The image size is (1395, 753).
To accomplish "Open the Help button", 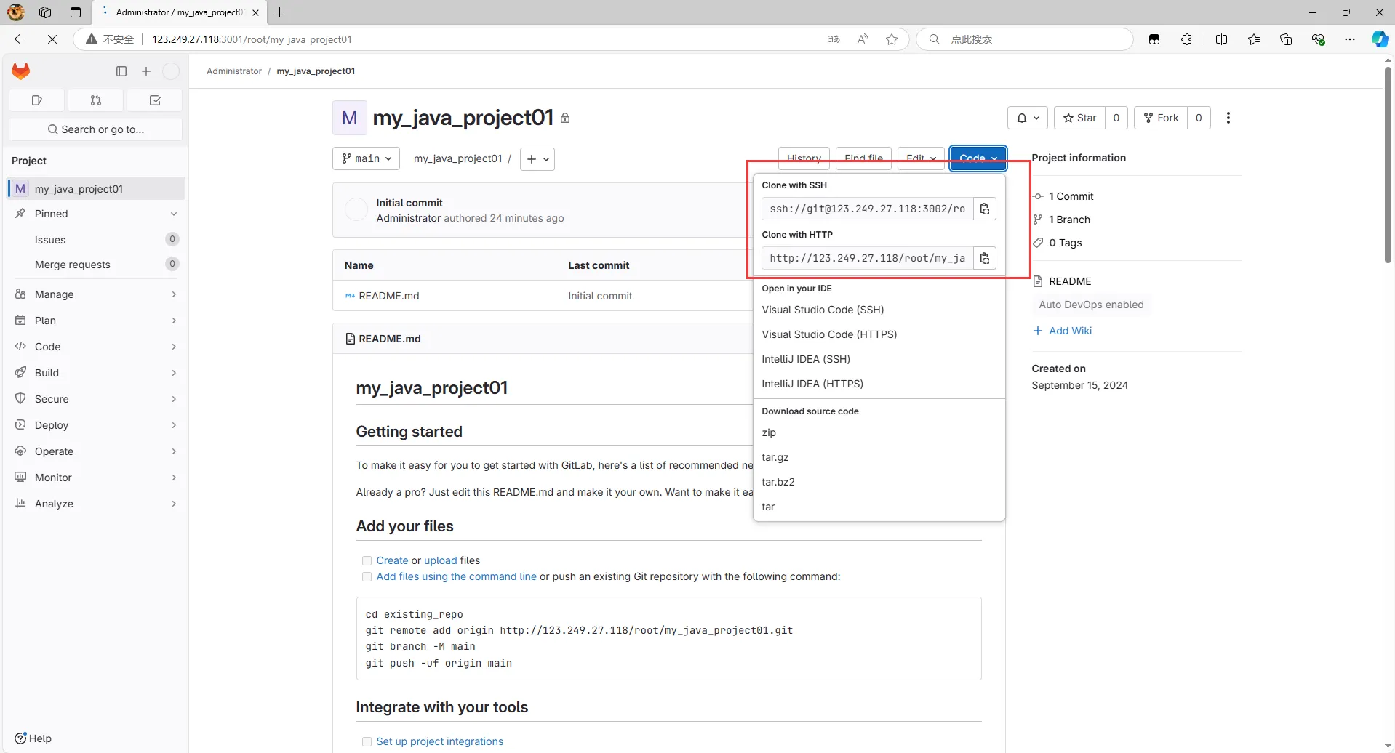I will coord(33,738).
